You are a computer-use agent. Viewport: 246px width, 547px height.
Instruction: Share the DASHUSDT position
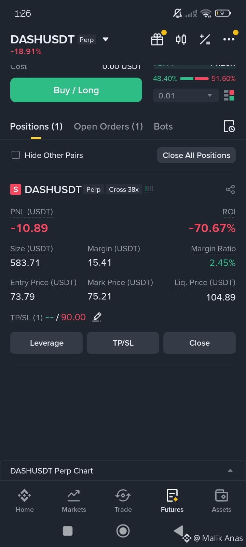(x=230, y=189)
